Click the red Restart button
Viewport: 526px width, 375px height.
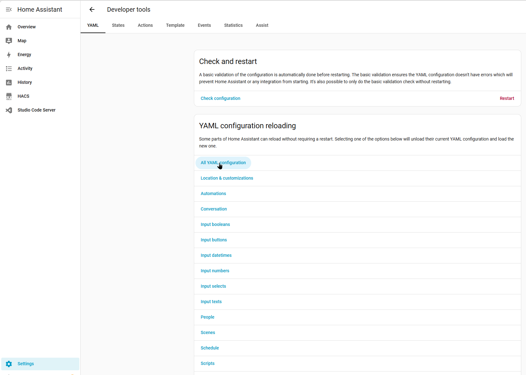(x=507, y=98)
